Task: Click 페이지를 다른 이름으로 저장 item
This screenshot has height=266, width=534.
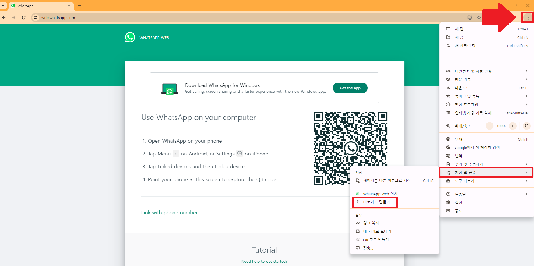Action: pos(394,181)
